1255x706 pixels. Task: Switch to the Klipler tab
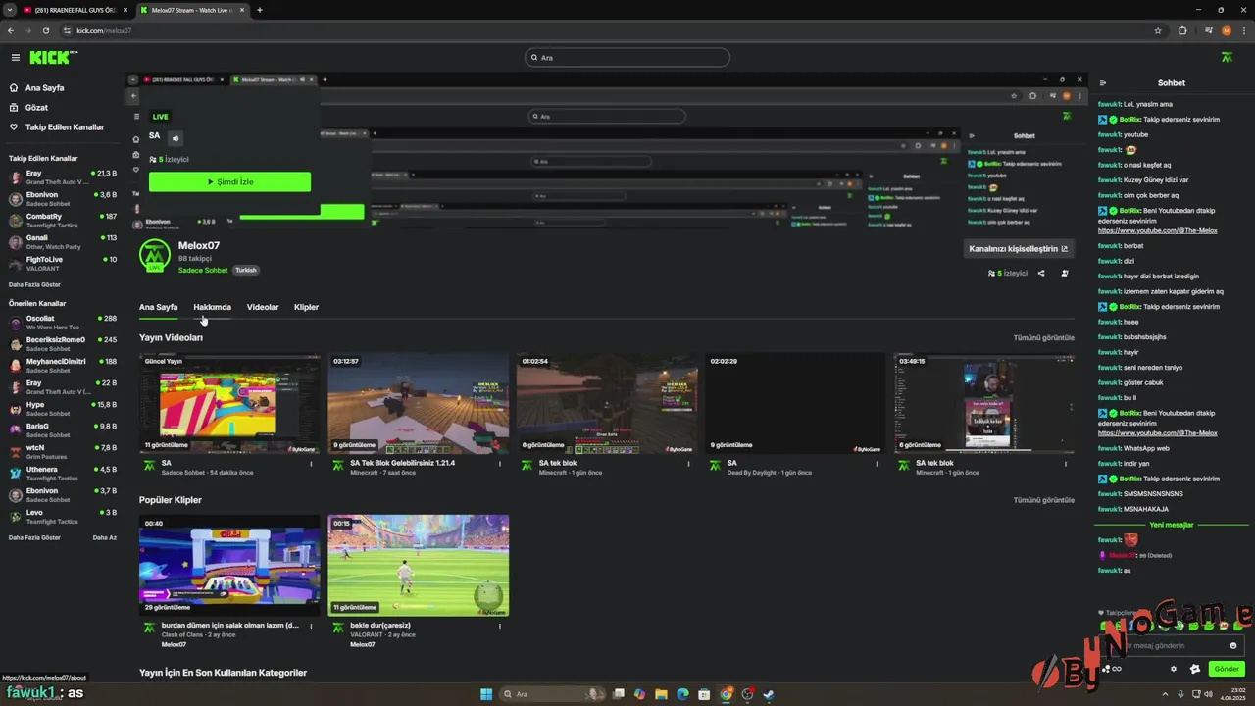pos(306,307)
